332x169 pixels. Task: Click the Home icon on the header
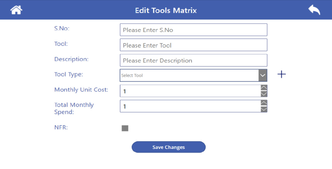(16, 9)
